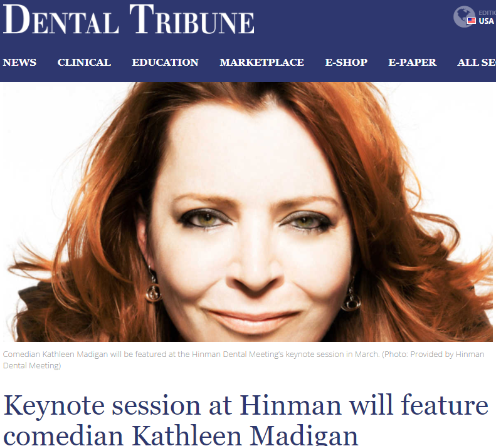Viewport: 496px width, 446px height.
Task: Click the Kathleen Madigan article photo
Action: 248,212
